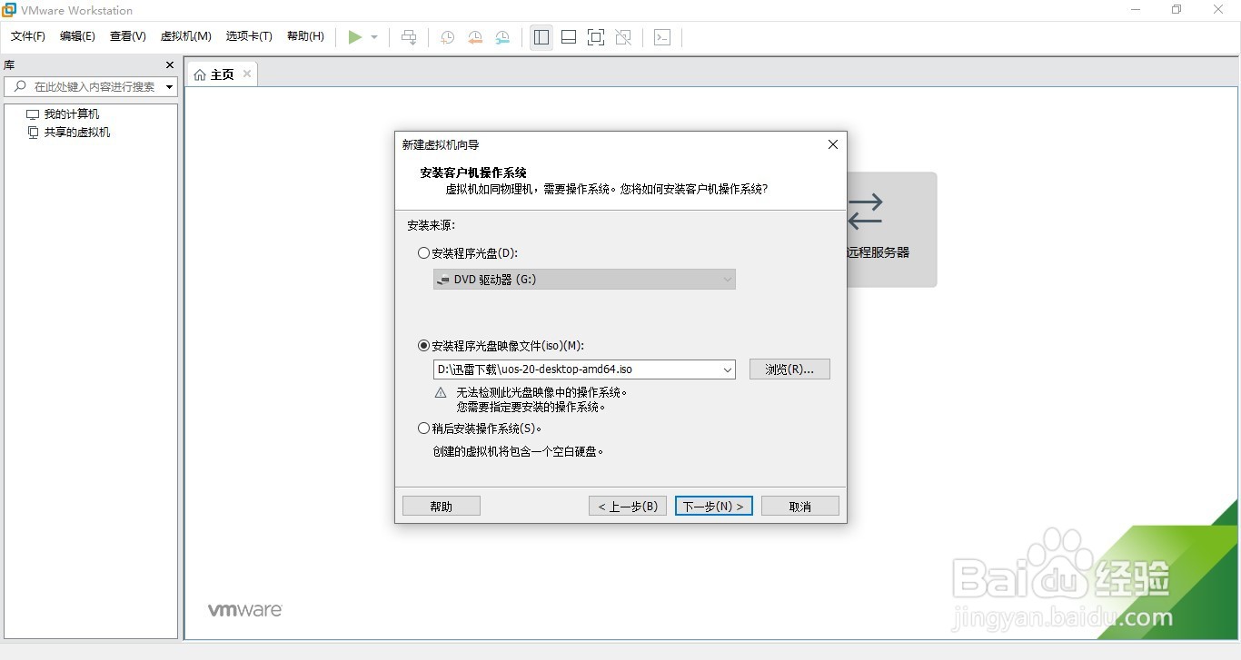Select 稍后安装操作系统(S) radio button
This screenshot has height=660, width=1241.
(x=423, y=429)
